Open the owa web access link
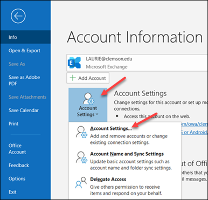The image size is (208, 200). (194, 124)
